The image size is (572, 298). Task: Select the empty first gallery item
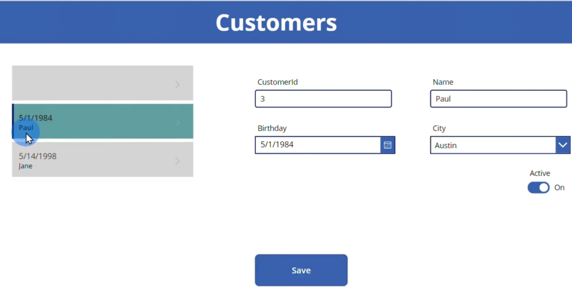point(103,83)
